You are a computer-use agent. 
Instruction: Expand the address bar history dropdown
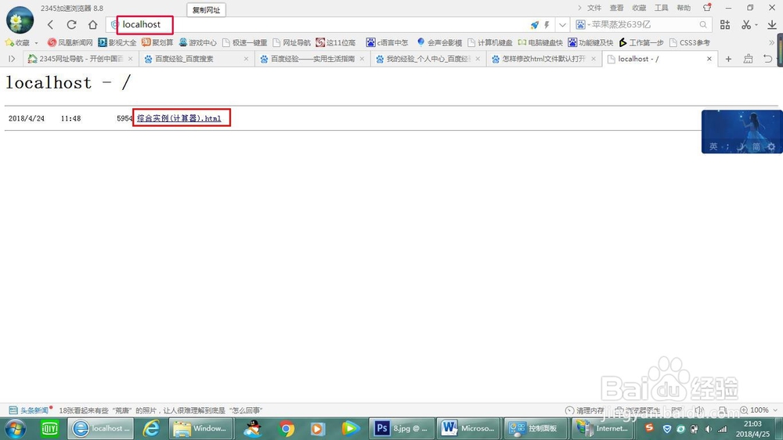point(563,24)
